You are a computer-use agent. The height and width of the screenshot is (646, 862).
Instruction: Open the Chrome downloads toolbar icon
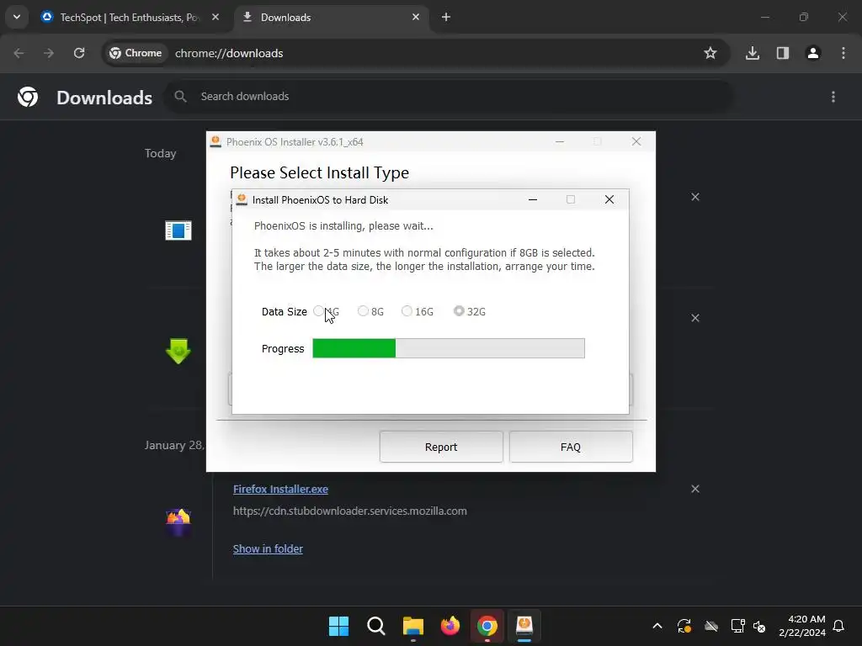click(x=753, y=53)
